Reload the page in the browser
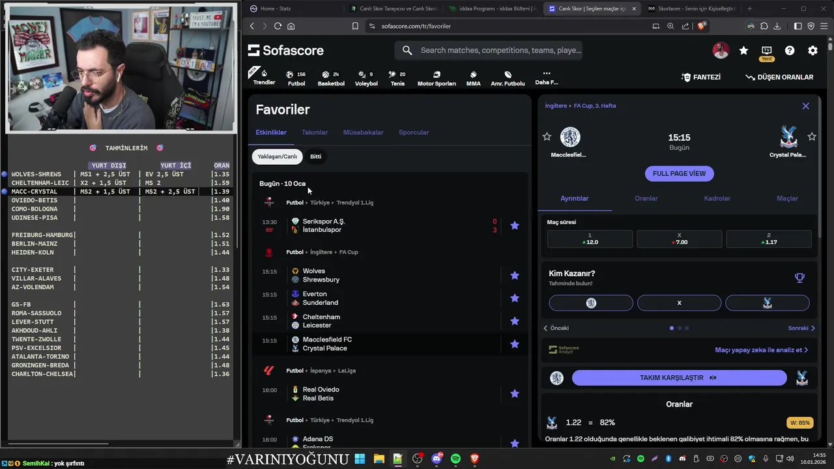834x469 pixels. point(278,26)
